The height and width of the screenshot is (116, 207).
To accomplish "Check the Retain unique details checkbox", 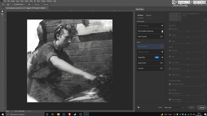I will tap(170, 84).
